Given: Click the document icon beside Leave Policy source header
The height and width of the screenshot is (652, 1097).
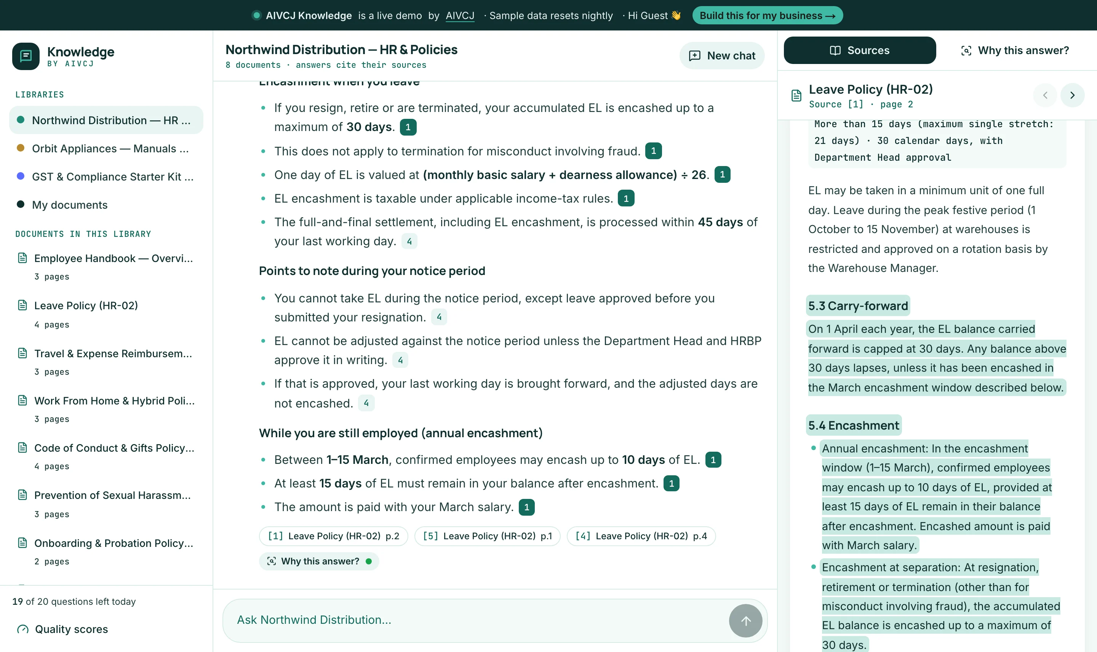Looking at the screenshot, I should 796,95.
